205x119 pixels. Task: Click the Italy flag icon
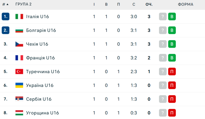click(x=19, y=17)
